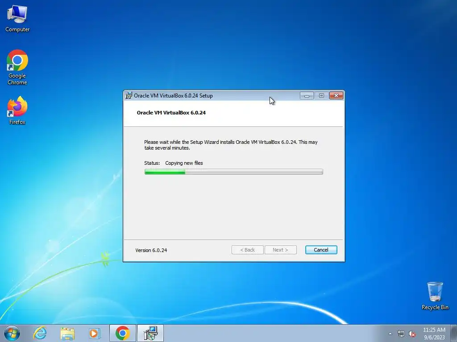
Task: Show hidden system tray icons
Action: pyautogui.click(x=390, y=334)
